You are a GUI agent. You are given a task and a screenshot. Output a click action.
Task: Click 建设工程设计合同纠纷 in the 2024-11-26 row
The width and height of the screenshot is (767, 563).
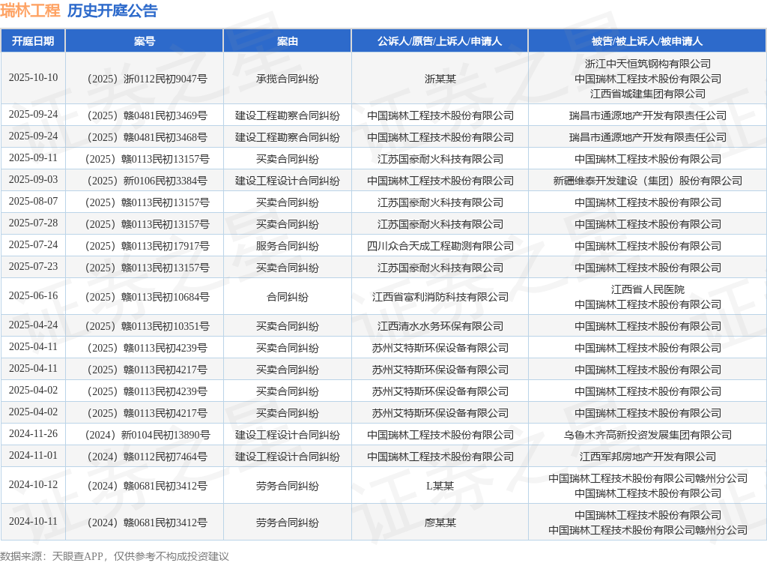(x=287, y=435)
